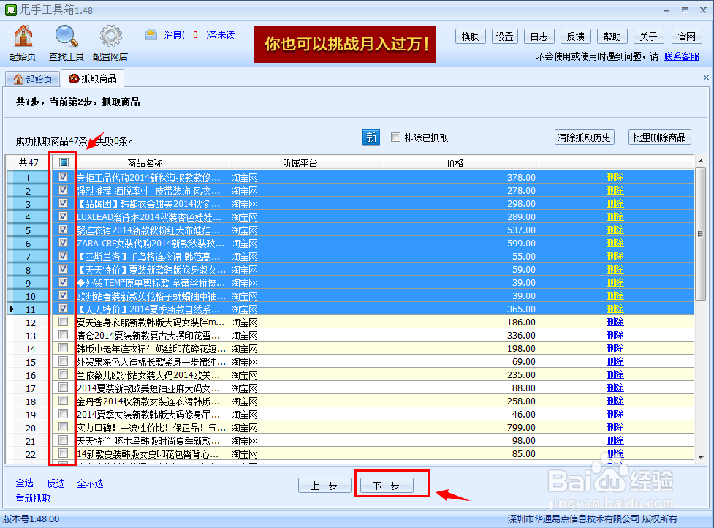Open the 反馈 feedback button
714x528 pixels.
tap(577, 36)
